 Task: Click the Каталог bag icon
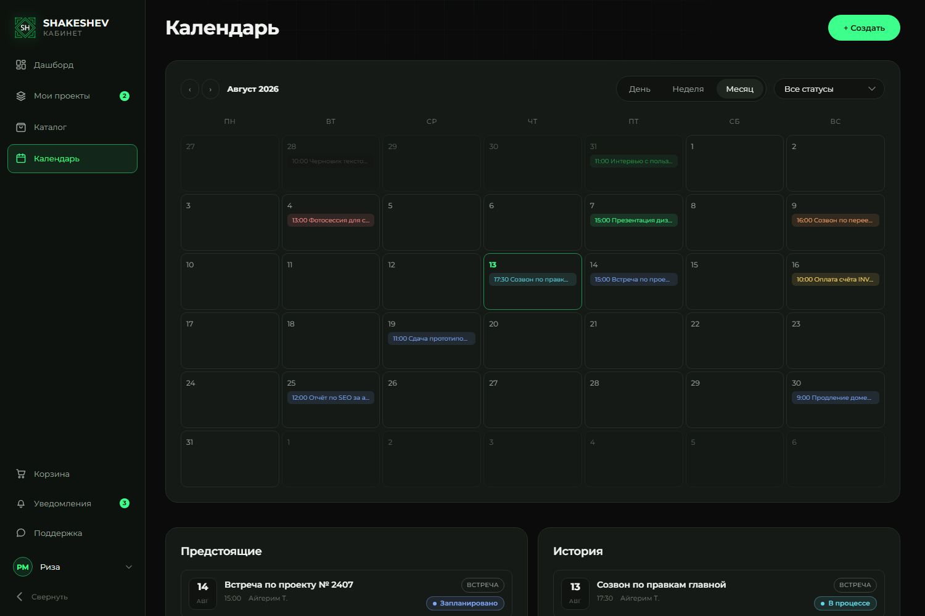(x=21, y=128)
